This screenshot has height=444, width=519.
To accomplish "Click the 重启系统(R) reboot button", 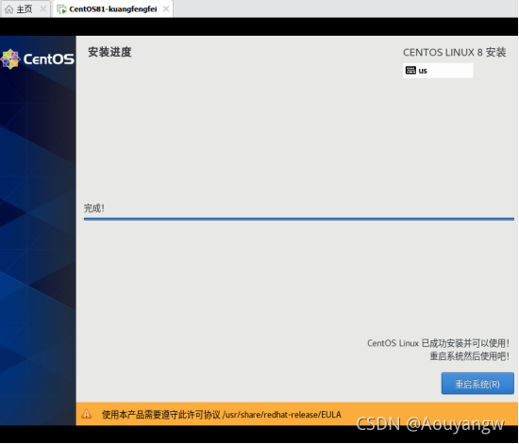I will point(477,384).
